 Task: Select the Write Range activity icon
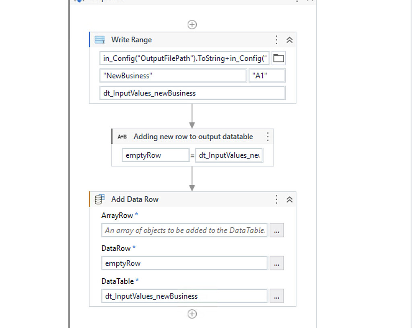click(x=99, y=39)
